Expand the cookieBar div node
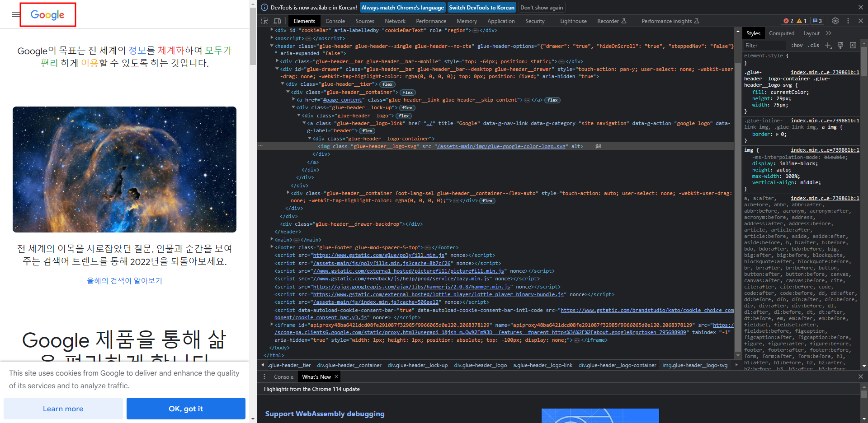 (272, 30)
